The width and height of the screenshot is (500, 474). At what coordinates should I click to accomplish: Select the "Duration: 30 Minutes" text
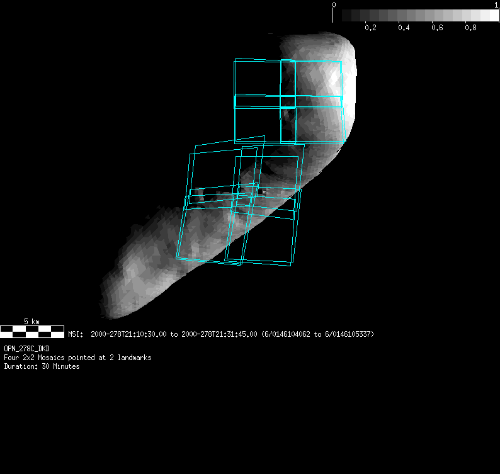tap(42, 366)
